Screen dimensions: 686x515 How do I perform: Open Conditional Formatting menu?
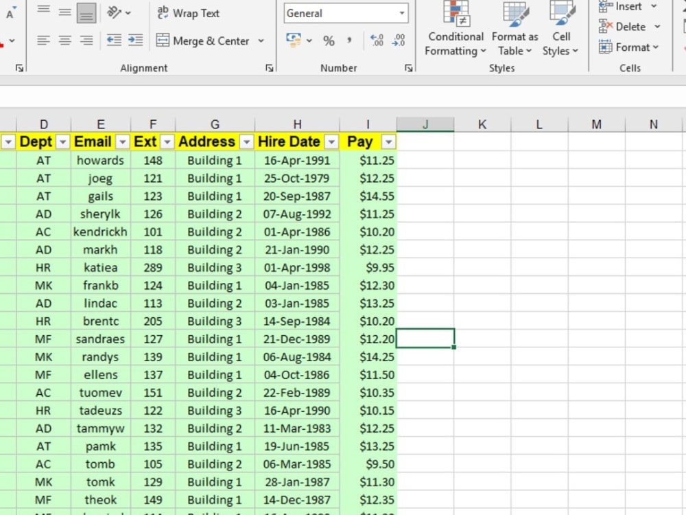[x=456, y=30]
